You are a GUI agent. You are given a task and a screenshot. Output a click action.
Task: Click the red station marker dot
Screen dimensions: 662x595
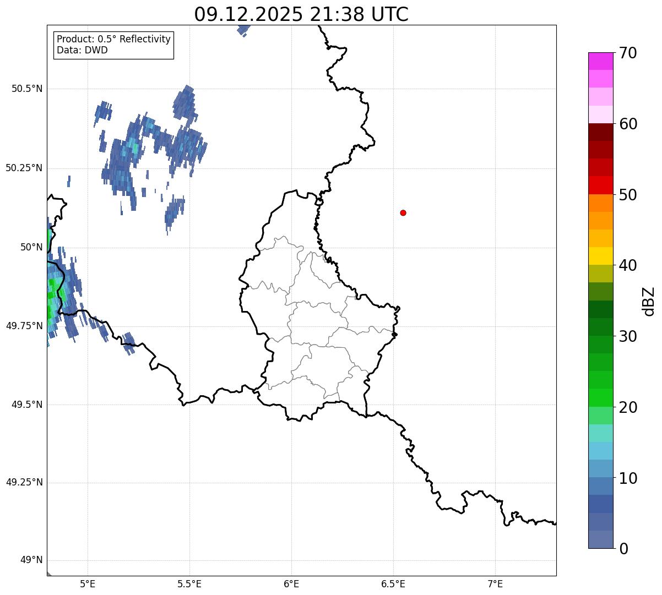[403, 213]
